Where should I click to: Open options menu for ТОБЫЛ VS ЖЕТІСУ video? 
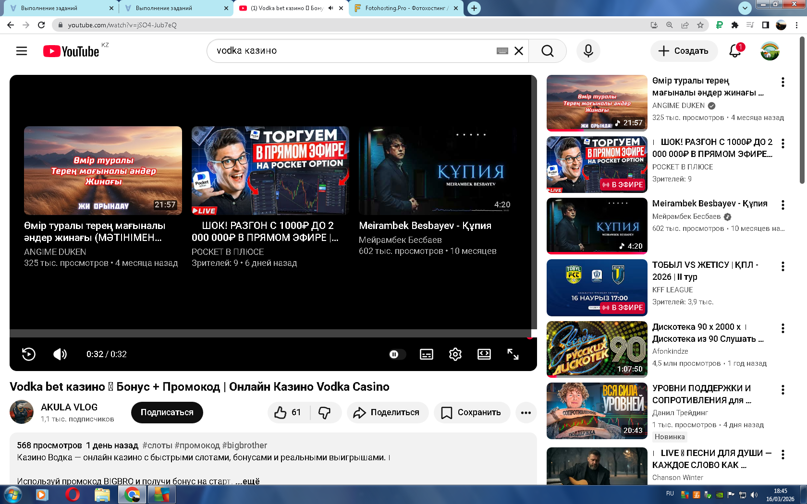point(783,266)
